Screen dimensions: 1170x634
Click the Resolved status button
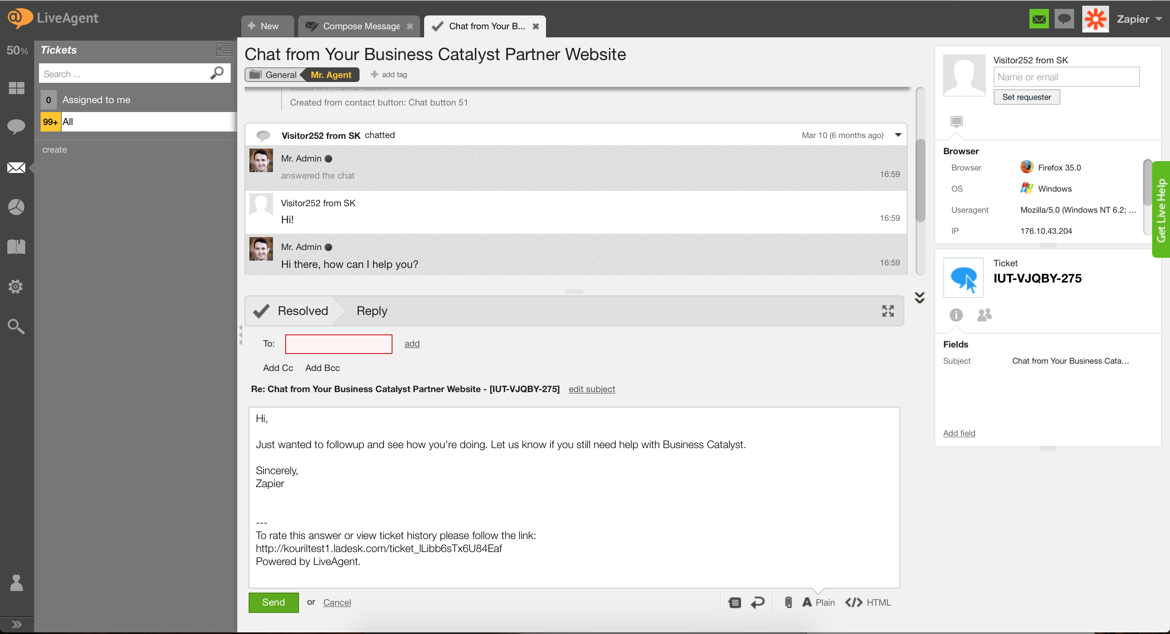click(x=291, y=311)
